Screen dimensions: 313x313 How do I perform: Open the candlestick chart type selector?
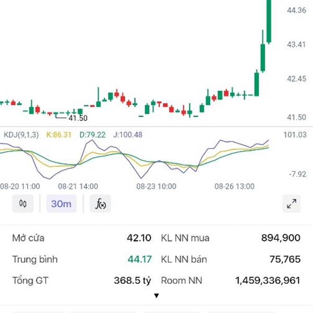click(23, 203)
